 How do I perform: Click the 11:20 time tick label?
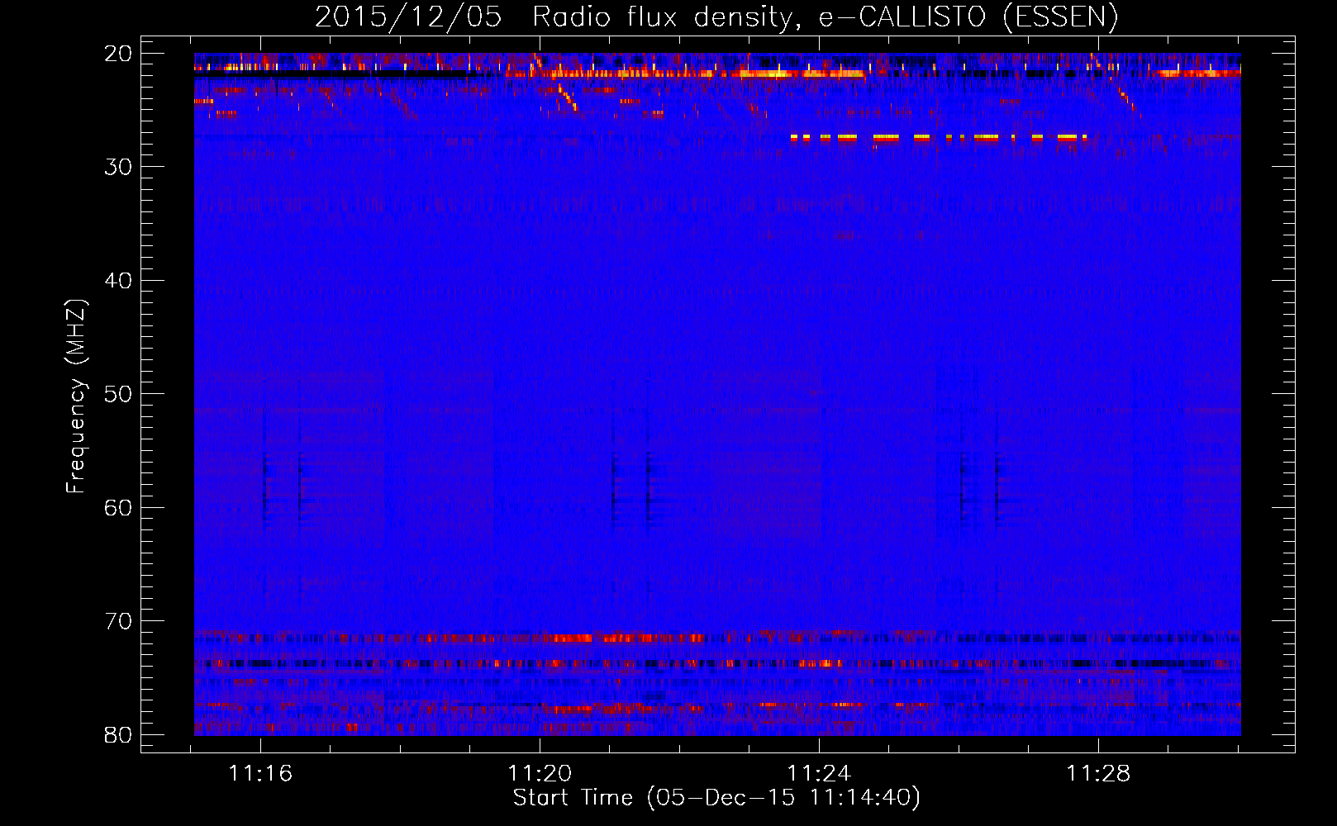pos(540,774)
